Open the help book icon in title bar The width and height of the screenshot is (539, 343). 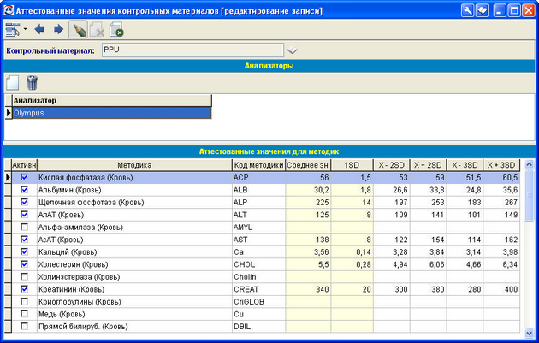coord(482,10)
